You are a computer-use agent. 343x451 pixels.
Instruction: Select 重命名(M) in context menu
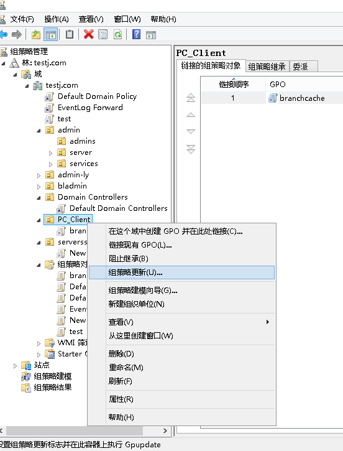pyautogui.click(x=181, y=367)
